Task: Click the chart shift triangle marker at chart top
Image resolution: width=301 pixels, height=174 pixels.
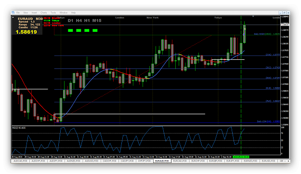Action: click(253, 16)
